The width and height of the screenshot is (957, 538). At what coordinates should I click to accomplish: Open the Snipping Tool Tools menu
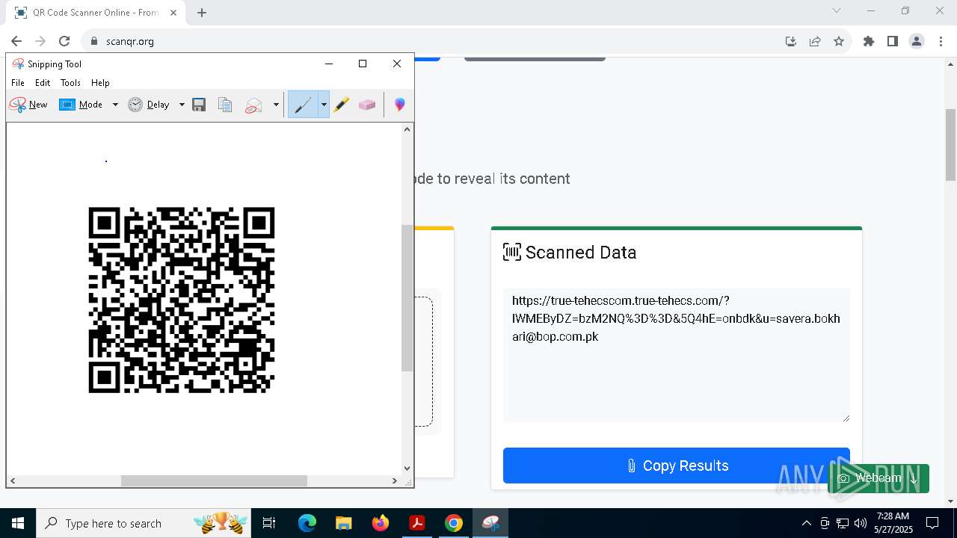pos(70,83)
